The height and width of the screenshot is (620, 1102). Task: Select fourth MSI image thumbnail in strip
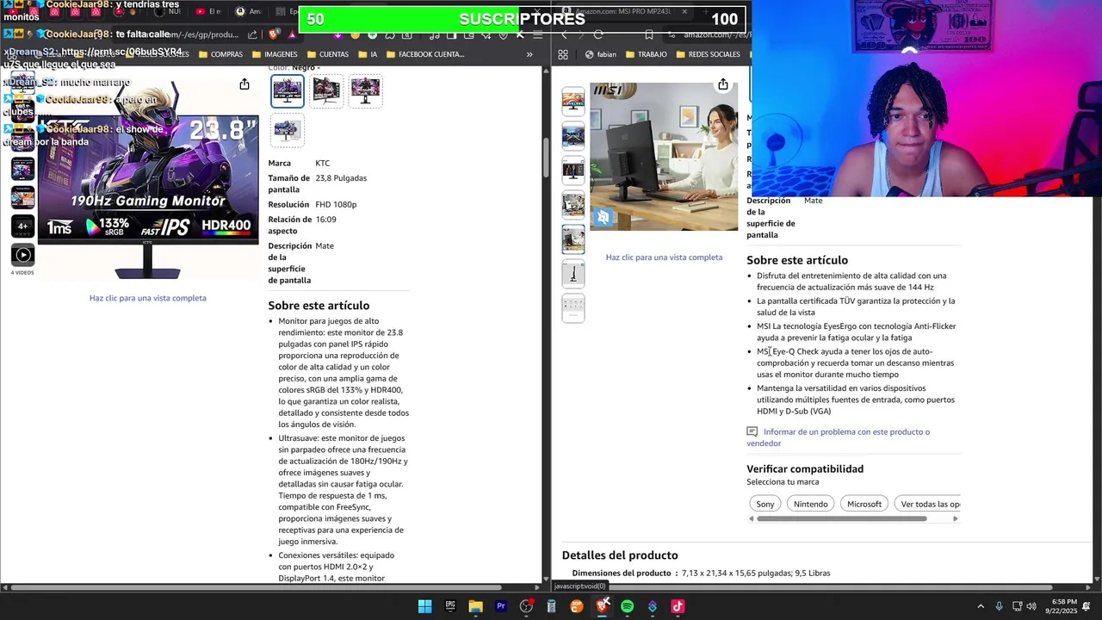[x=573, y=204]
